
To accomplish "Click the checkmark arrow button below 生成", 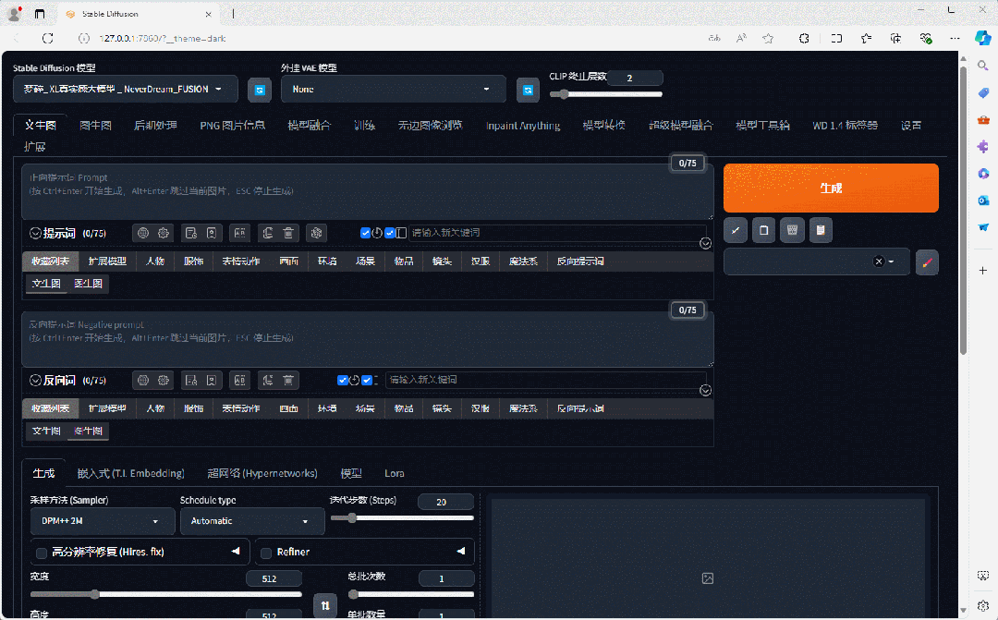I will tap(736, 230).
